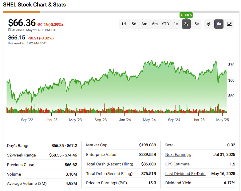Click the Market Cap label
Screen dimensions: 241x191
(x=97, y=145)
